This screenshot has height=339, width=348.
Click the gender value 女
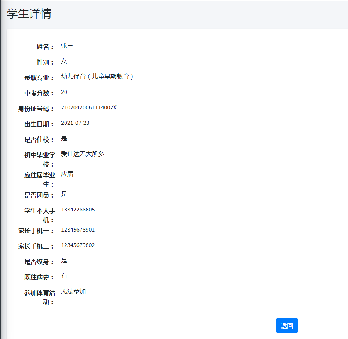click(64, 61)
